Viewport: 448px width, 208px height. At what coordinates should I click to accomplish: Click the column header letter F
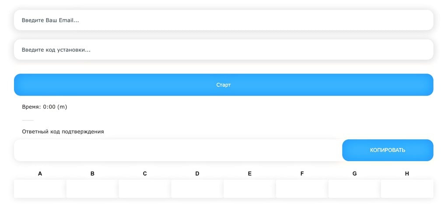point(302,174)
